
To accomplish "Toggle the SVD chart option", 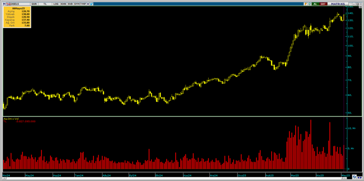I will pos(70,4).
